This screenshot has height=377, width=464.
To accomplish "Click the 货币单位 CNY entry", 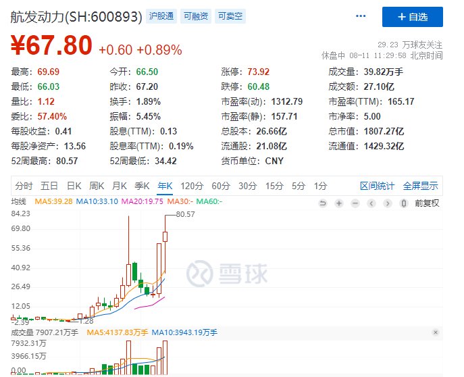I will [x=253, y=161].
